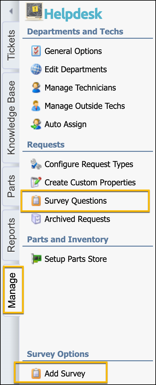Click the Archived Requests cabinet icon
156x385 pixels.
click(36, 219)
